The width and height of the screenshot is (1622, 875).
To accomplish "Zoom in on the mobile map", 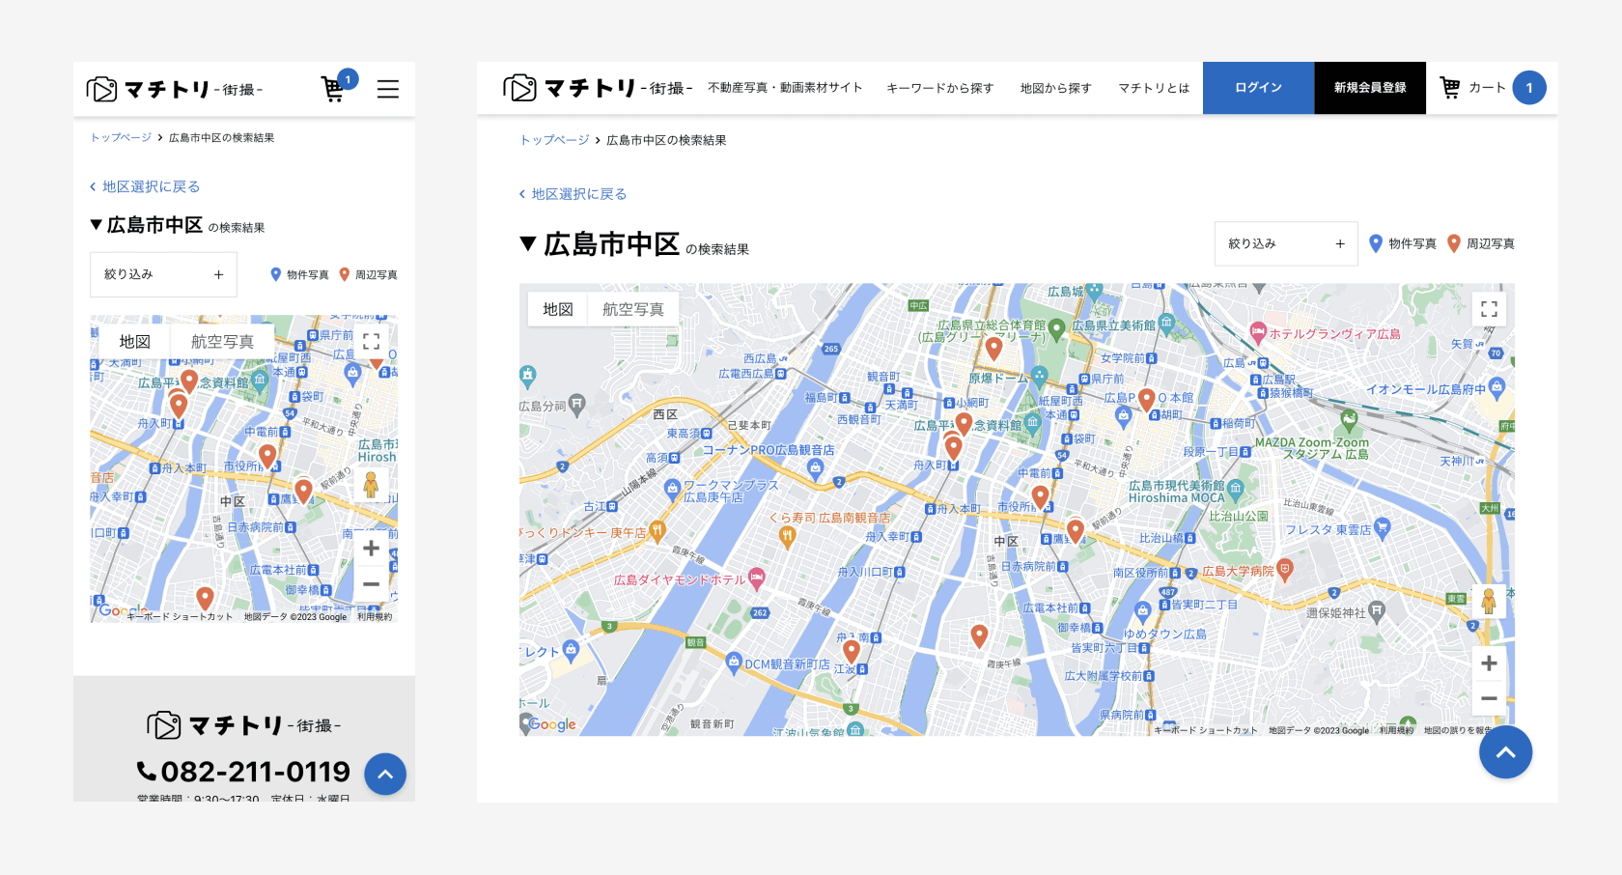I will 371,549.
